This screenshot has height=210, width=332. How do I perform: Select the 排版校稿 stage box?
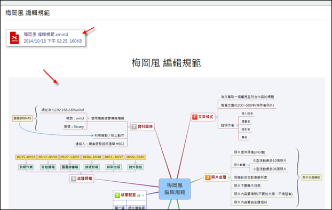pyautogui.click(x=92, y=167)
